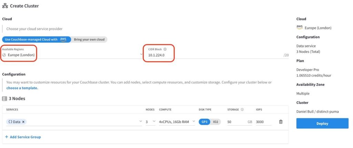The image size is (353, 148).
Task: Expand the Services dropdown arrow
Action: pyautogui.click(x=141, y=121)
